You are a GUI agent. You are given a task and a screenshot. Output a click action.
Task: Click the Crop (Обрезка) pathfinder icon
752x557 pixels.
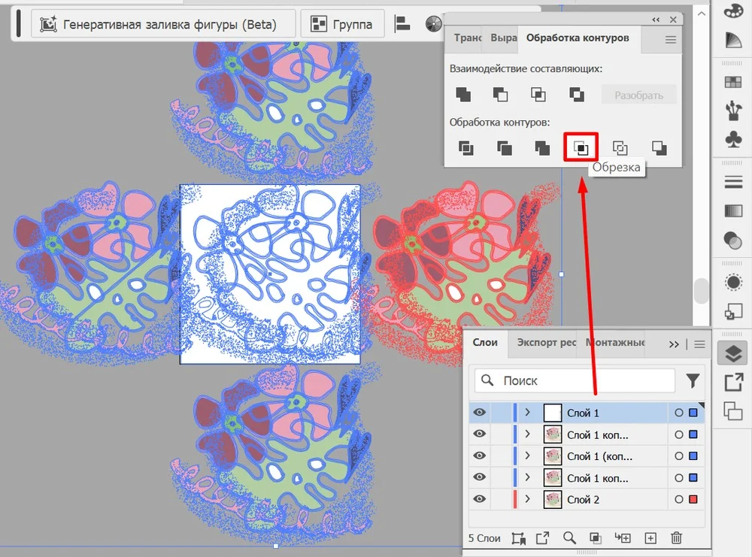(581, 148)
